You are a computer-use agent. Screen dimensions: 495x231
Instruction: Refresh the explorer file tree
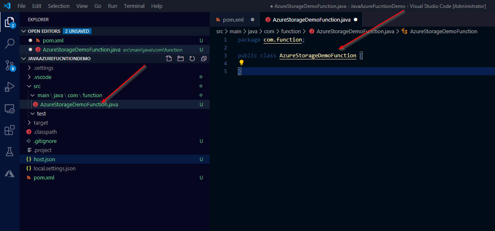(192, 59)
